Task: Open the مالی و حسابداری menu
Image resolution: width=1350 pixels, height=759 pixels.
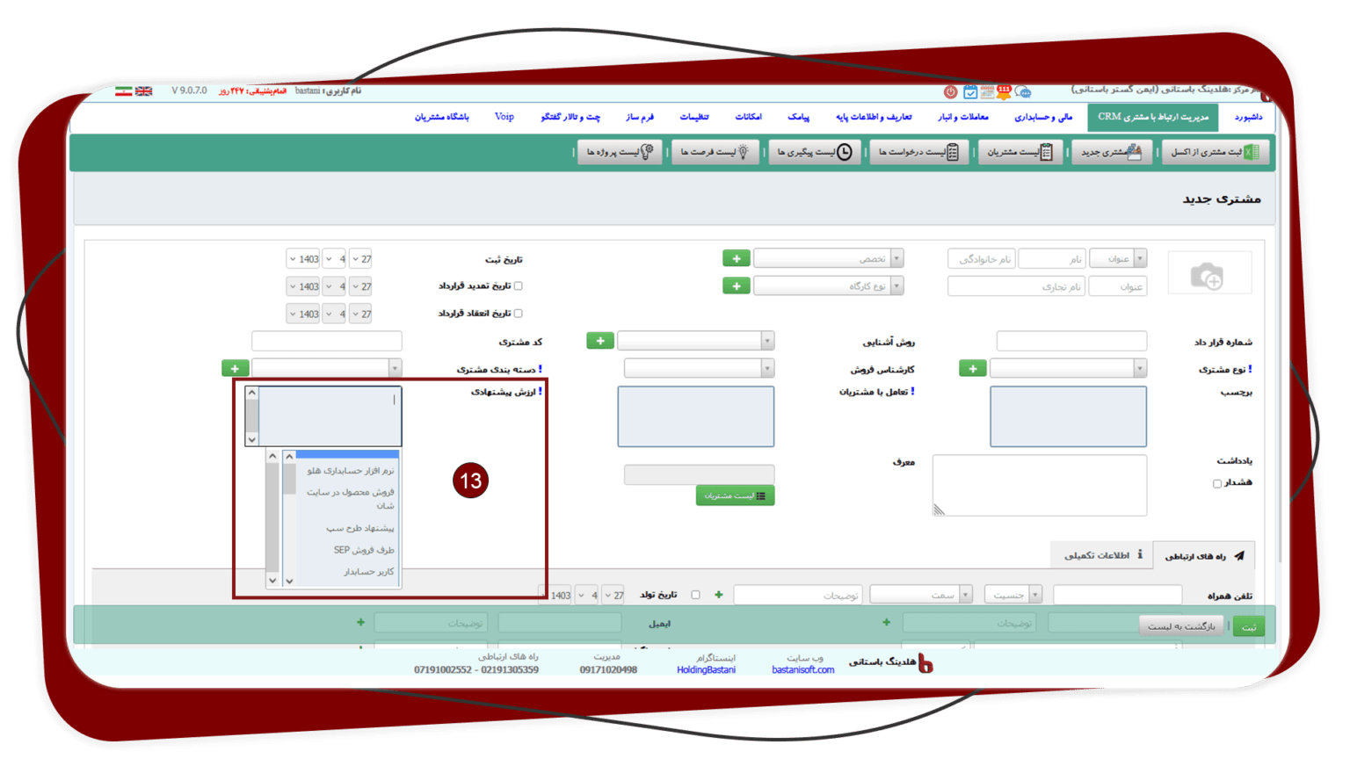Action: [1042, 117]
